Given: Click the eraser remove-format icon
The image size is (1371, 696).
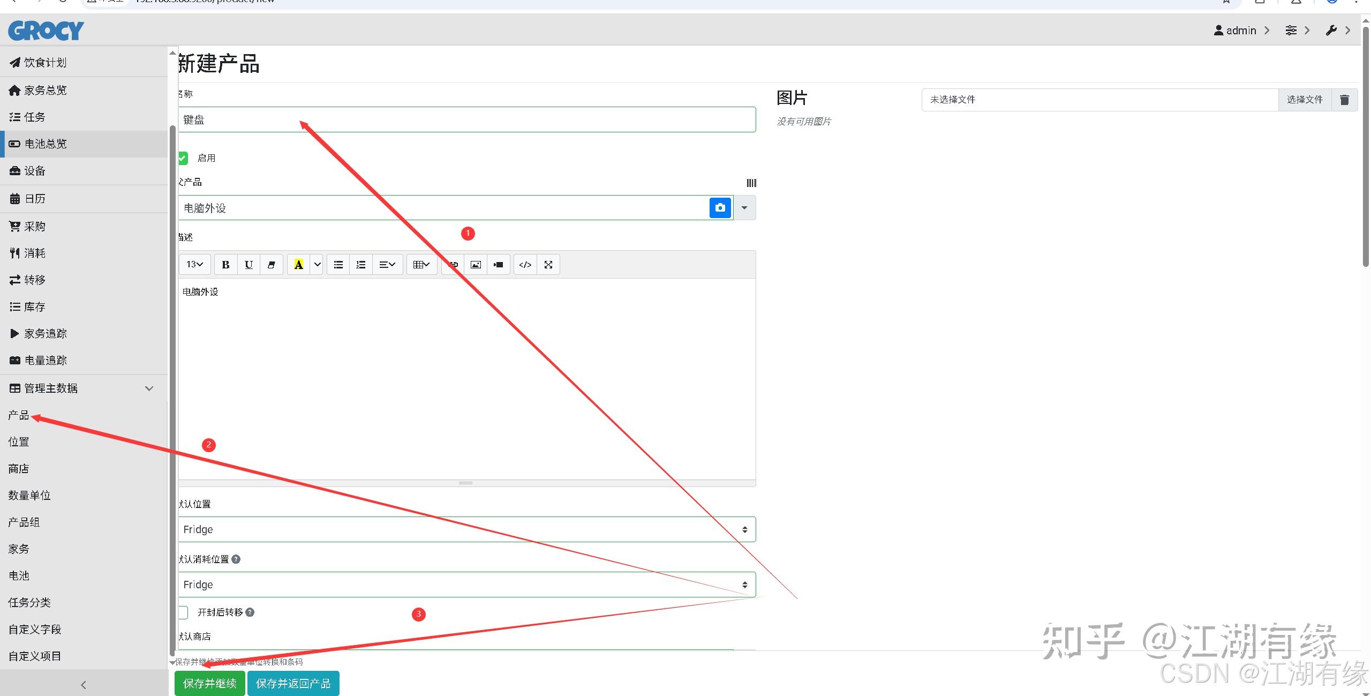Looking at the screenshot, I should click(x=272, y=265).
